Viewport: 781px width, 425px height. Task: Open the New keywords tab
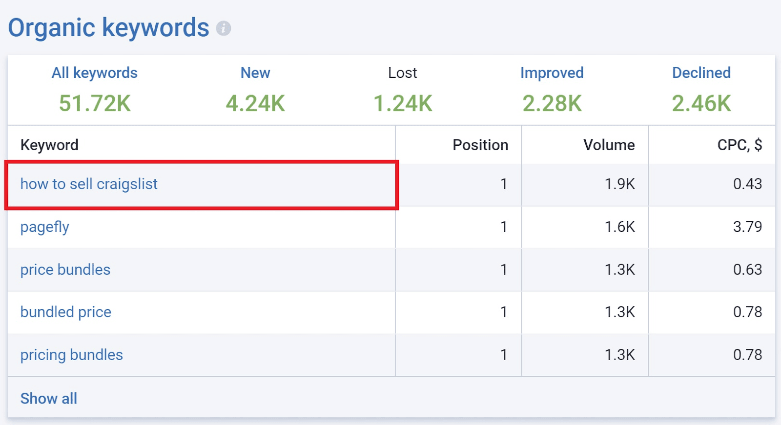pyautogui.click(x=255, y=73)
